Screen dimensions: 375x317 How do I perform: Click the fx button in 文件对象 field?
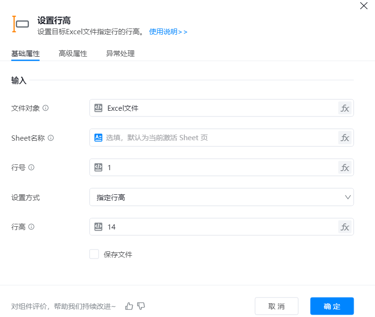[x=345, y=108]
